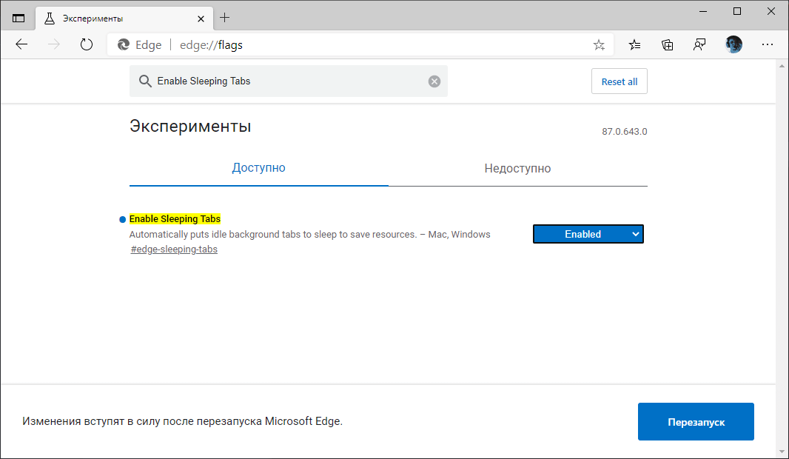Open the tab actions menu icon
Image resolution: width=789 pixels, height=459 pixels.
click(x=19, y=18)
